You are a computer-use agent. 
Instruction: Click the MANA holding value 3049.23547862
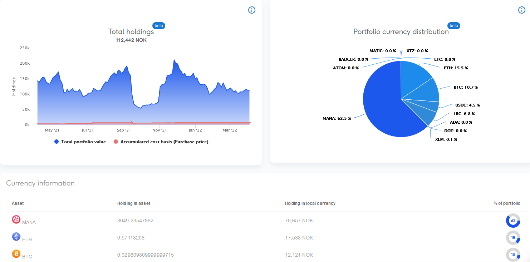[x=135, y=221]
